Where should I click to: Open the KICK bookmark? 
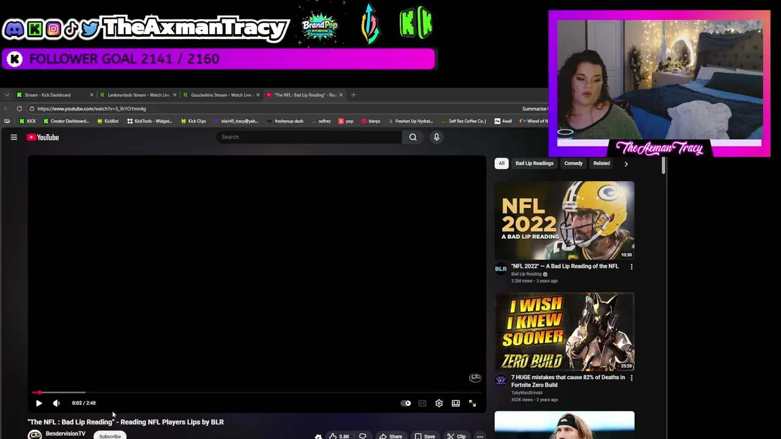(x=28, y=121)
